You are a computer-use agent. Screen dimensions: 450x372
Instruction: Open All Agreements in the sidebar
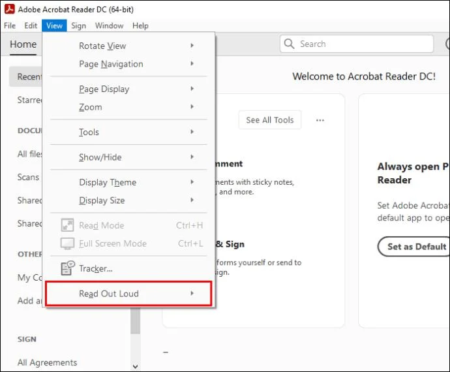[x=47, y=362]
